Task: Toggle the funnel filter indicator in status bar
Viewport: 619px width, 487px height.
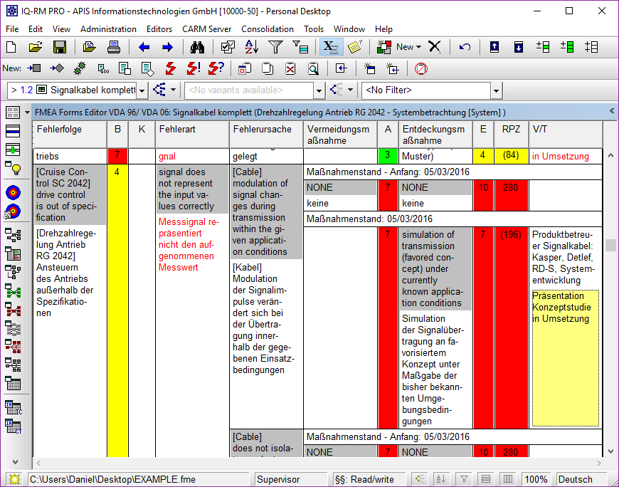Action: tap(464, 479)
